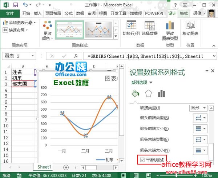Expand the chart styles gallery with More arrow
The height and width of the screenshot is (178, 218).
pyautogui.click(x=116, y=36)
